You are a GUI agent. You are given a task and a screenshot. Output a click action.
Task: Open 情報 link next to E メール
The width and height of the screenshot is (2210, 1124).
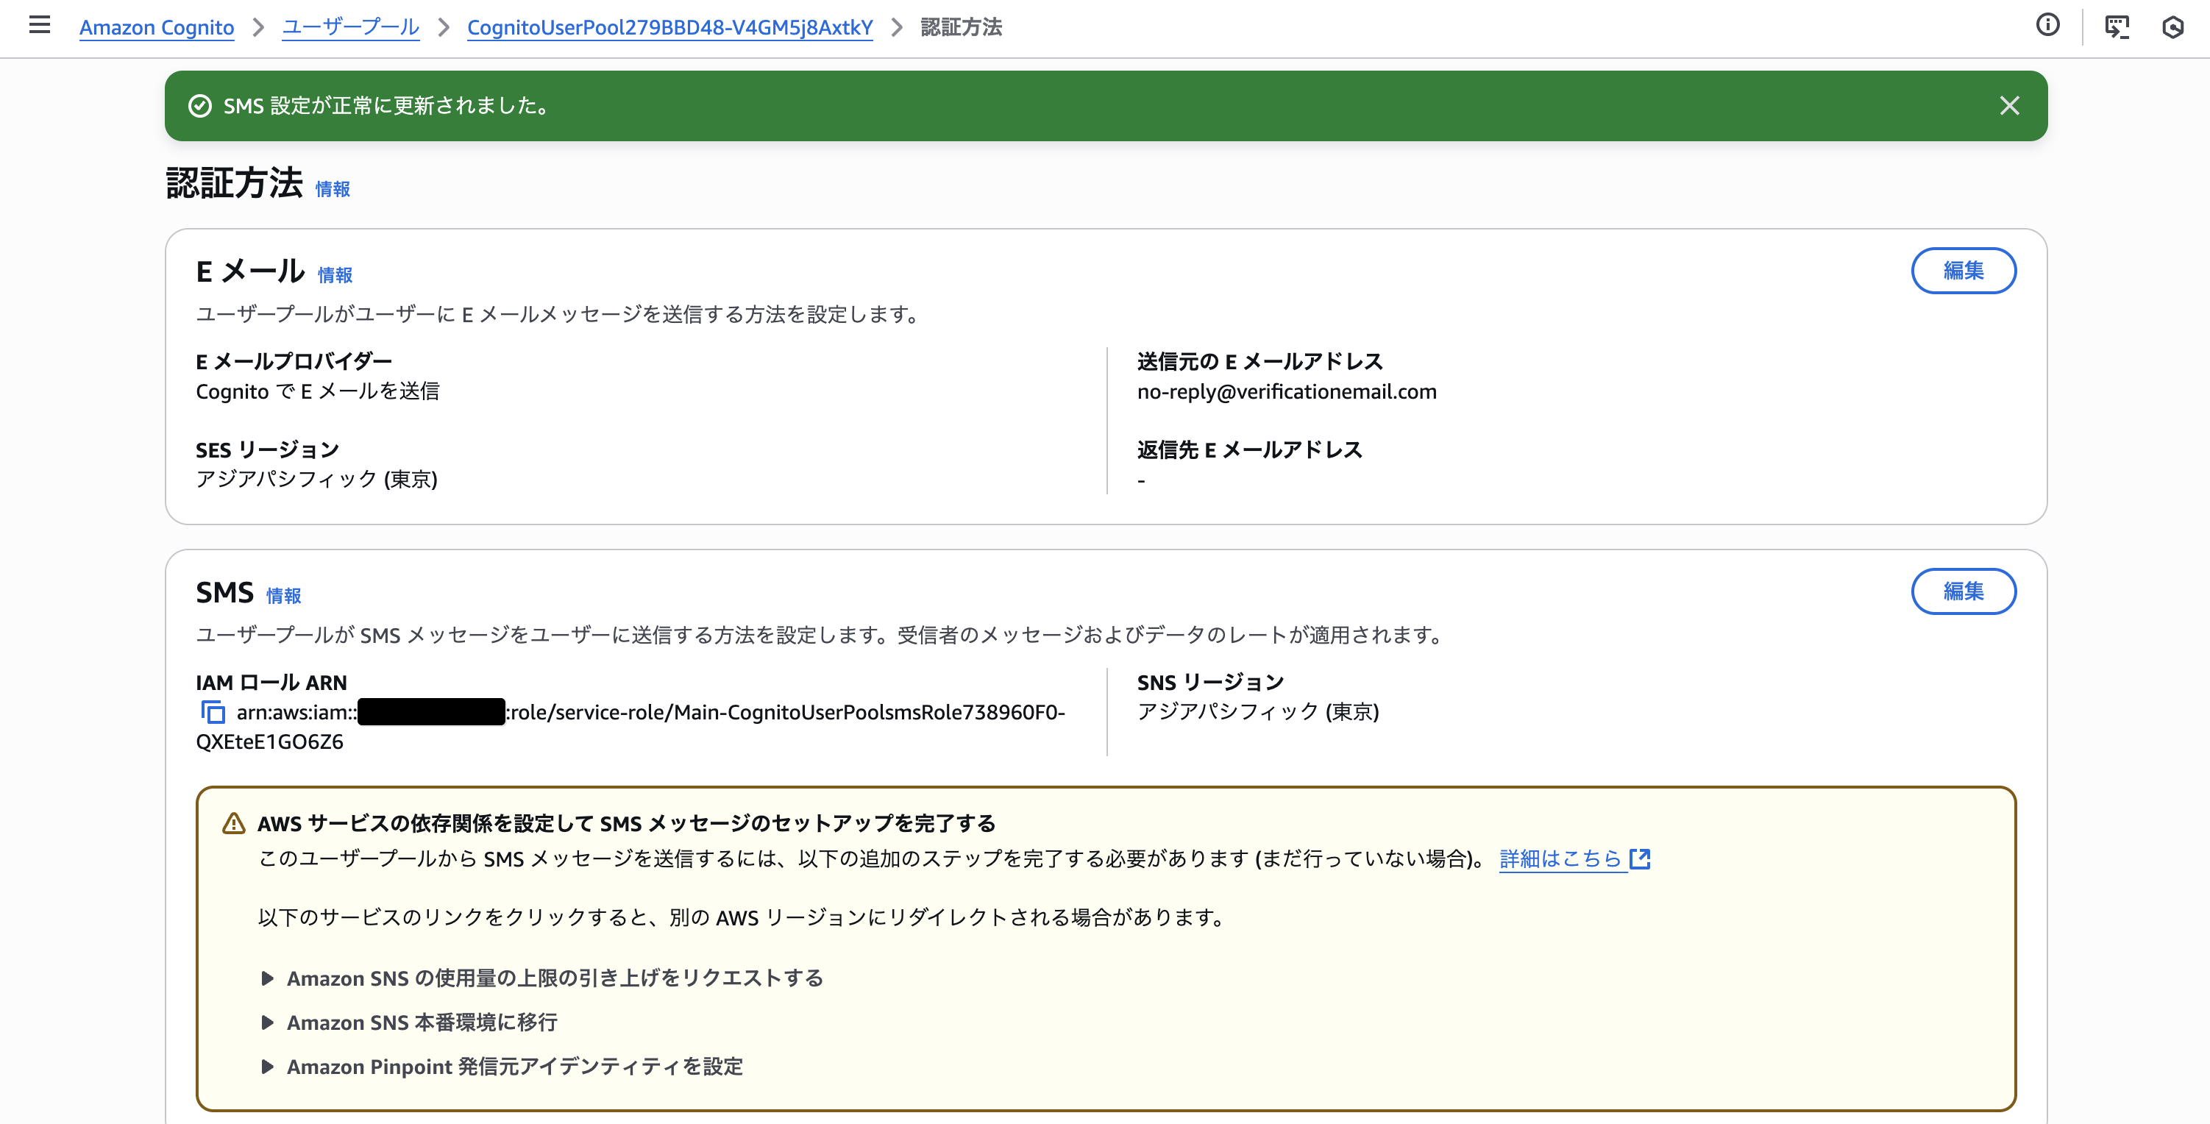coord(335,275)
